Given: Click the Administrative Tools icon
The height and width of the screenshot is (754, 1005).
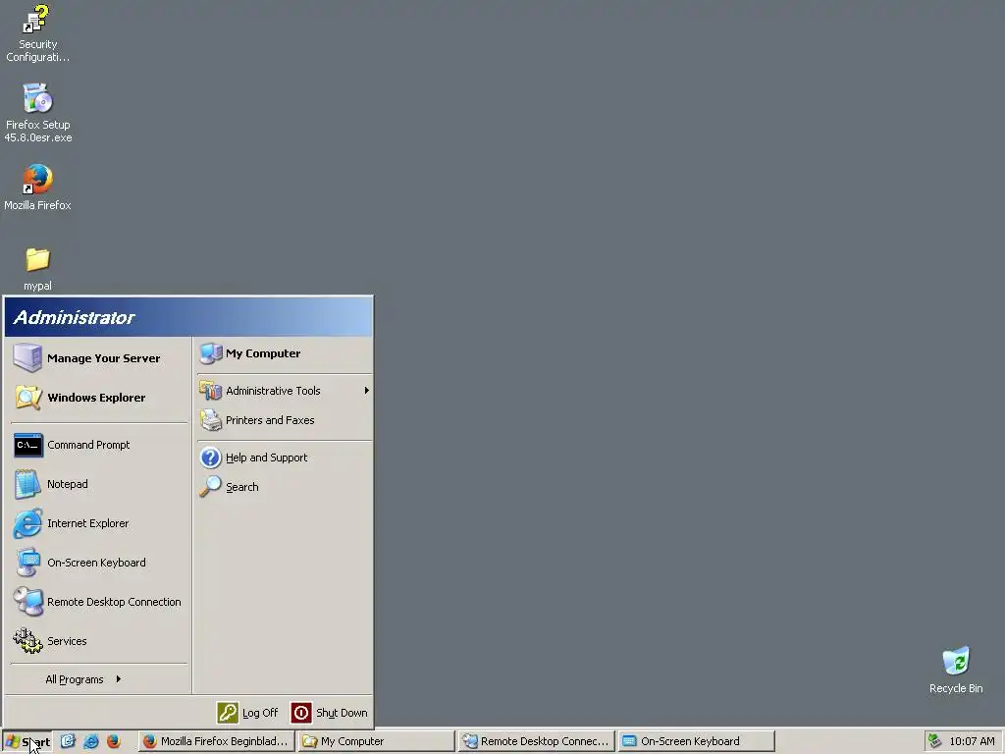Looking at the screenshot, I should [210, 391].
